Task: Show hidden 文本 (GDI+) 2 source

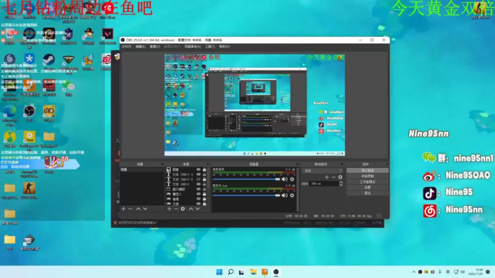Action: tap(198, 179)
